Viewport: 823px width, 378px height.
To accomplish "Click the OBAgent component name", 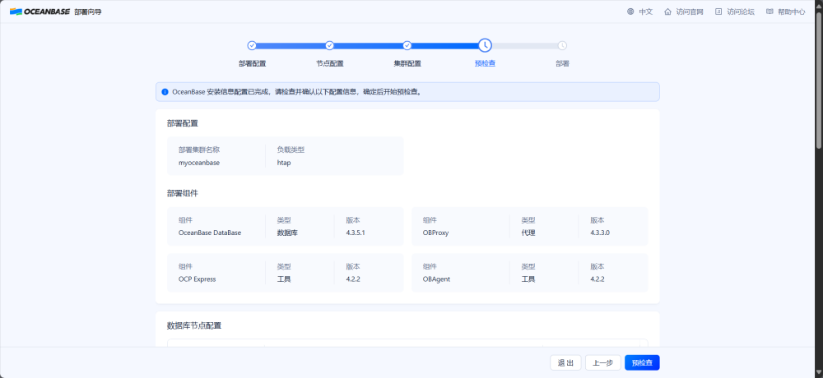I will (436, 279).
